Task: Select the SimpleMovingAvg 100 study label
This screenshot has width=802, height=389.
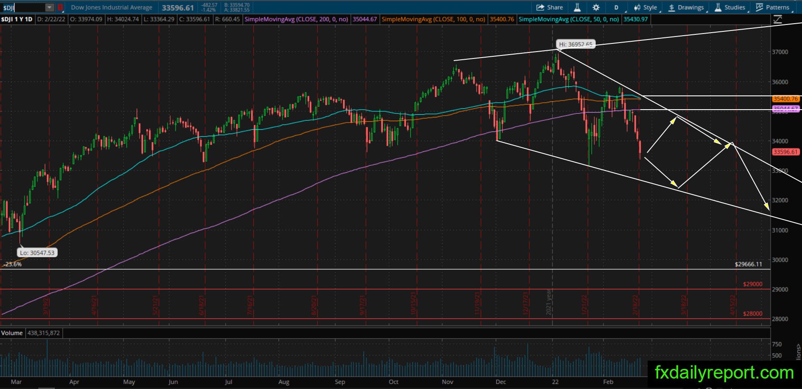Action: (433, 19)
